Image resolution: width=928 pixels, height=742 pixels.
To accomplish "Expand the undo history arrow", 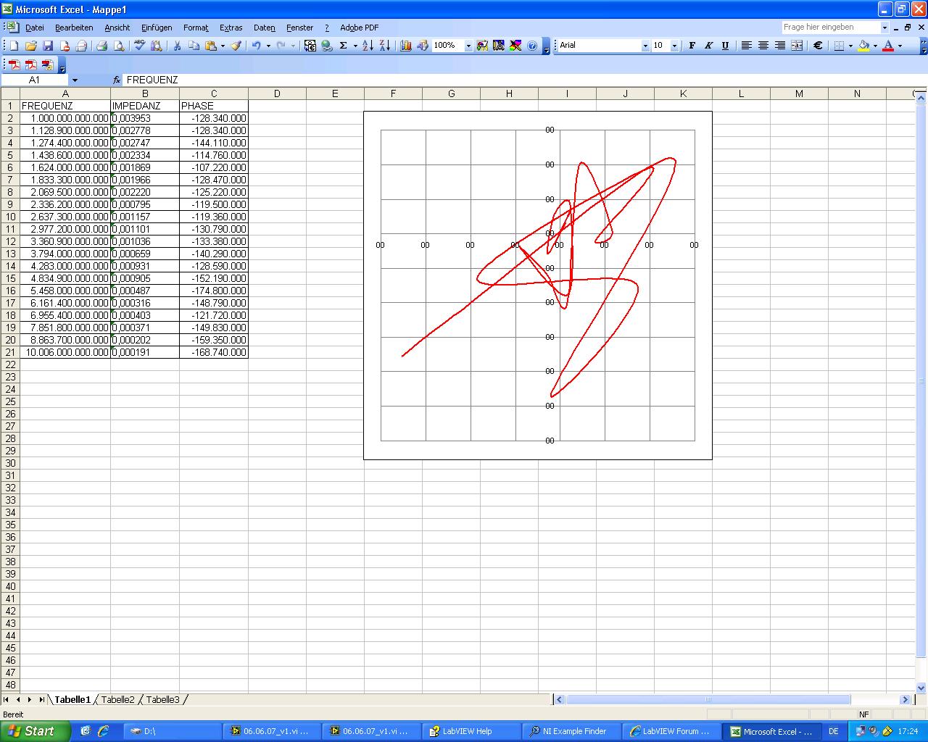I will (268, 46).
